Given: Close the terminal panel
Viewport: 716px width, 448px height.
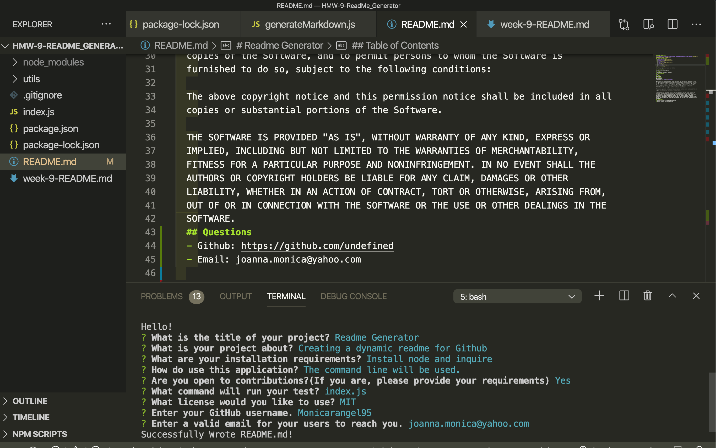Looking at the screenshot, I should coord(696,296).
